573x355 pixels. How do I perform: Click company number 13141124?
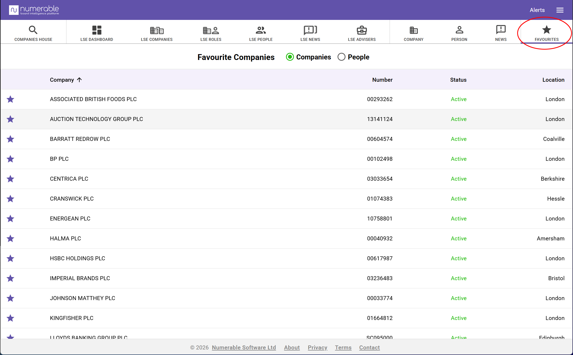point(380,119)
